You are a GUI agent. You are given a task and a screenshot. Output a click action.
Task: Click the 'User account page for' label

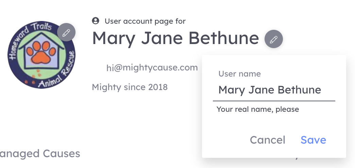(x=145, y=21)
